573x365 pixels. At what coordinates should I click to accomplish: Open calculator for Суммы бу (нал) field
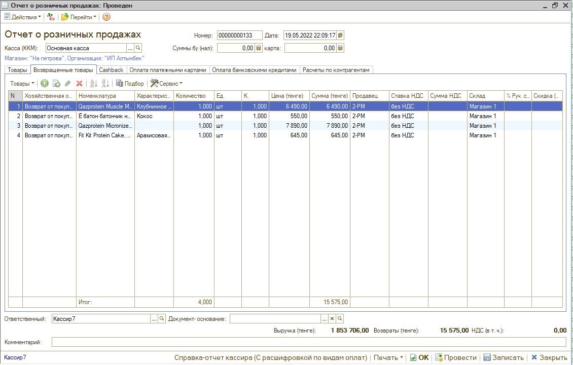pyautogui.click(x=259, y=48)
